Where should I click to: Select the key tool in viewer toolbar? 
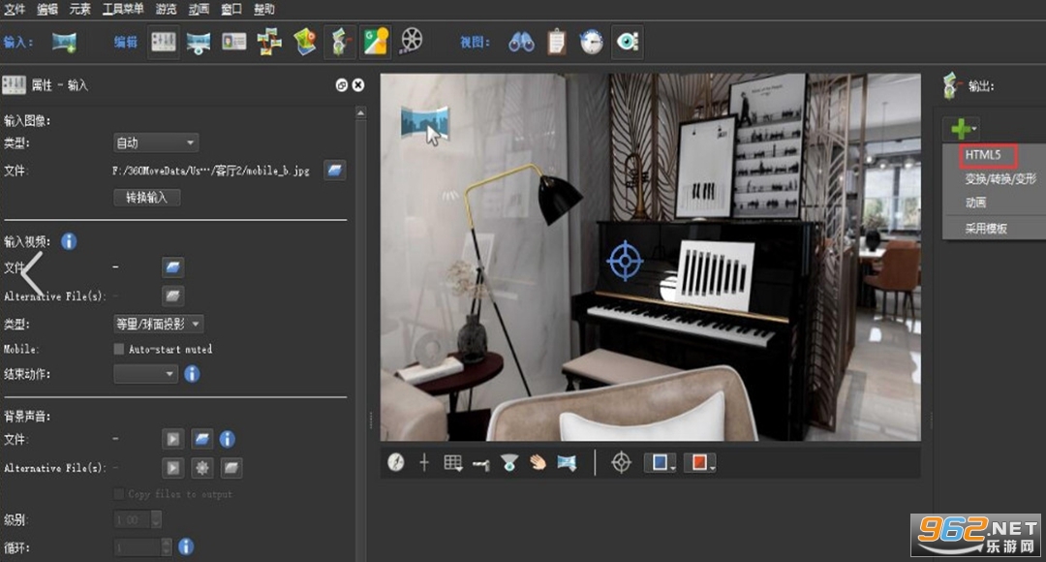tap(481, 463)
